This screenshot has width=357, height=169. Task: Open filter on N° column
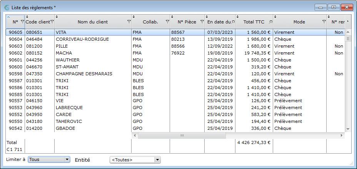(x=22, y=22)
